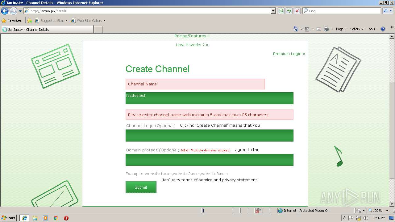
Task: Open the Windows Explorer folder taskbar icon
Action: pyautogui.click(x=35, y=218)
